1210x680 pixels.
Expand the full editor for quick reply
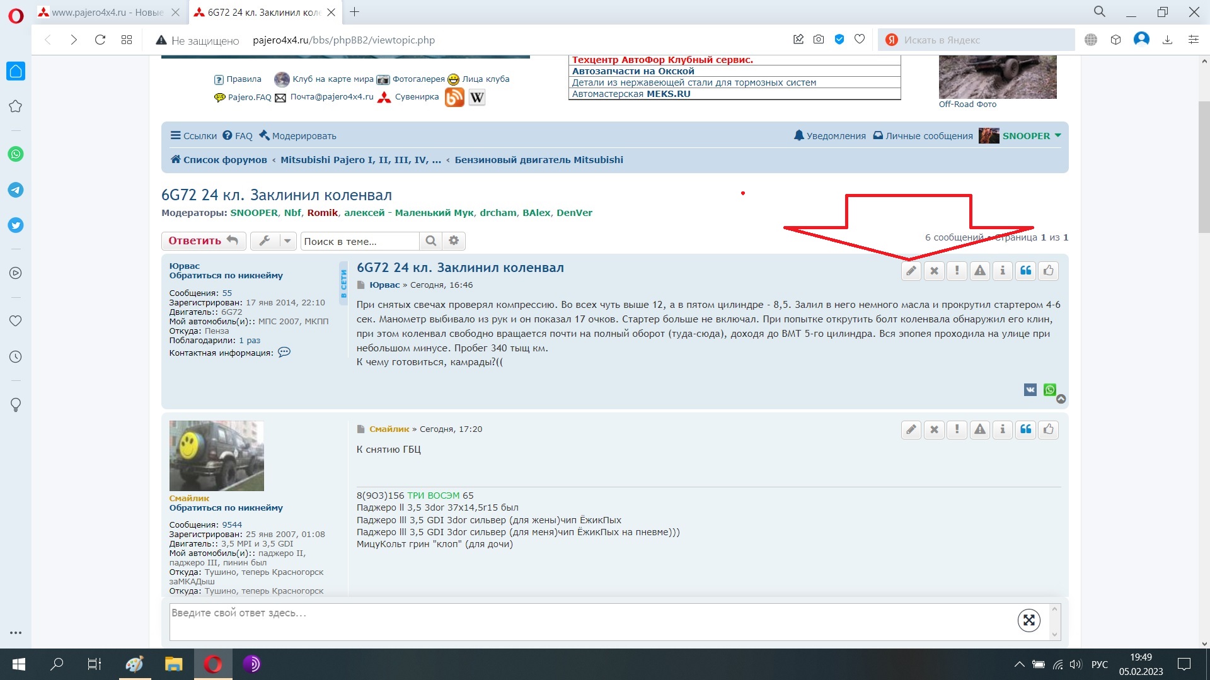1028,621
